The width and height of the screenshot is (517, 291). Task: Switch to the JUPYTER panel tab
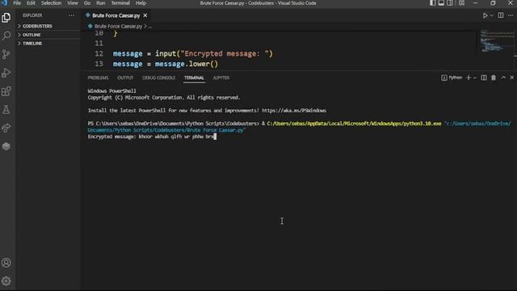tap(221, 78)
